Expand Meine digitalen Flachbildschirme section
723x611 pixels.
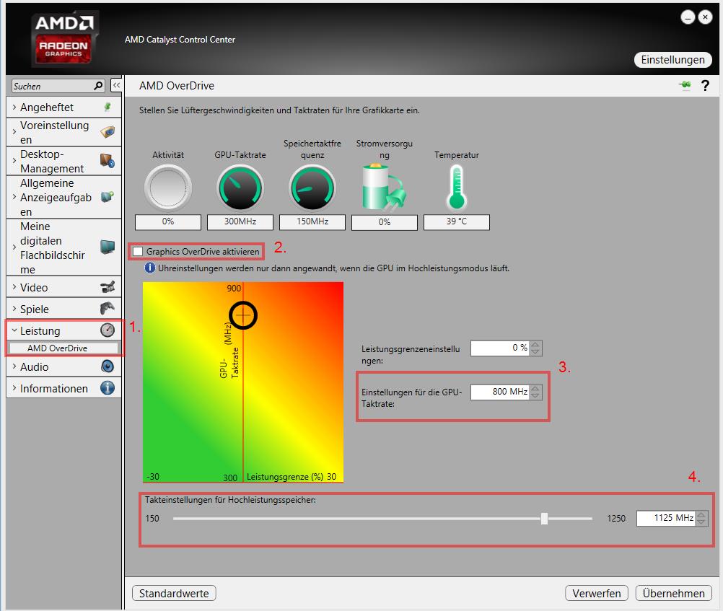pos(14,247)
